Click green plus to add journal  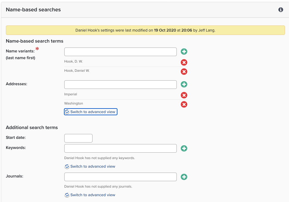point(184,177)
